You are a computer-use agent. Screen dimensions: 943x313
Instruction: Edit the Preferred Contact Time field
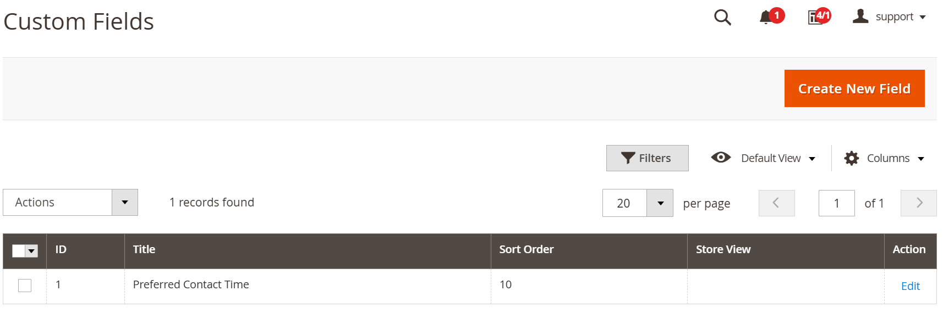(x=911, y=286)
